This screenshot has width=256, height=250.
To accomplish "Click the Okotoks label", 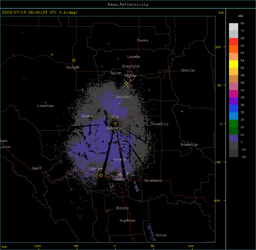I will coord(122,208).
